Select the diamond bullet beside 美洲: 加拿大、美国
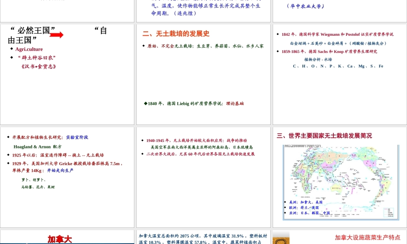The height and width of the screenshot is (244, 407). tap(285, 202)
